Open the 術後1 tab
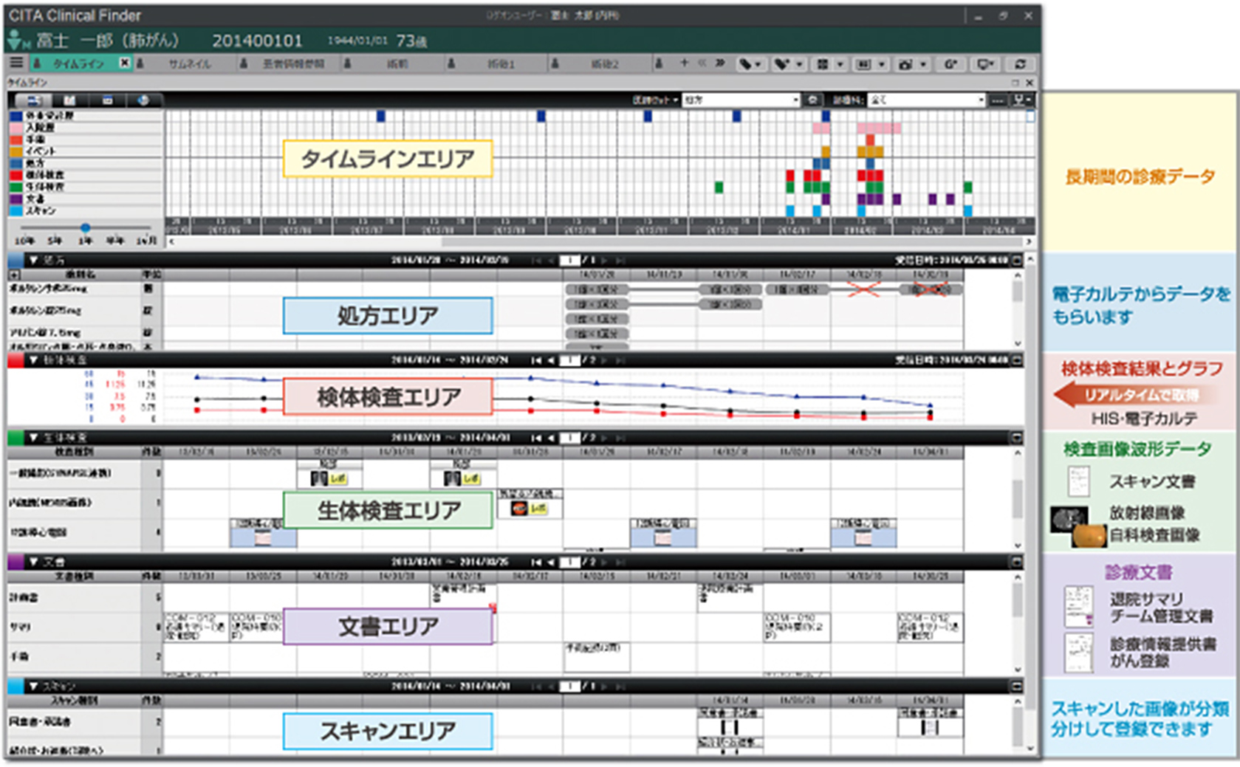This screenshot has height=767, width=1240. [501, 64]
